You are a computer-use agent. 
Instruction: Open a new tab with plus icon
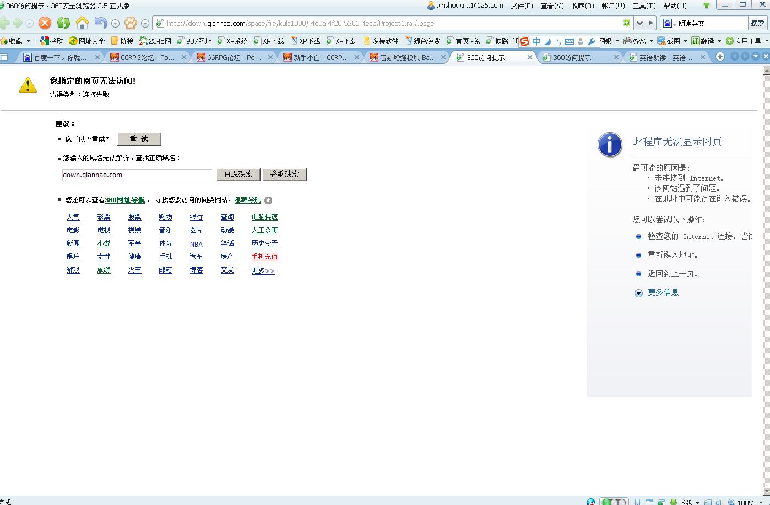pyautogui.click(x=720, y=57)
